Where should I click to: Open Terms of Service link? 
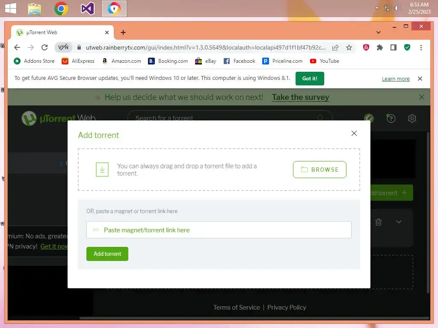(237, 307)
